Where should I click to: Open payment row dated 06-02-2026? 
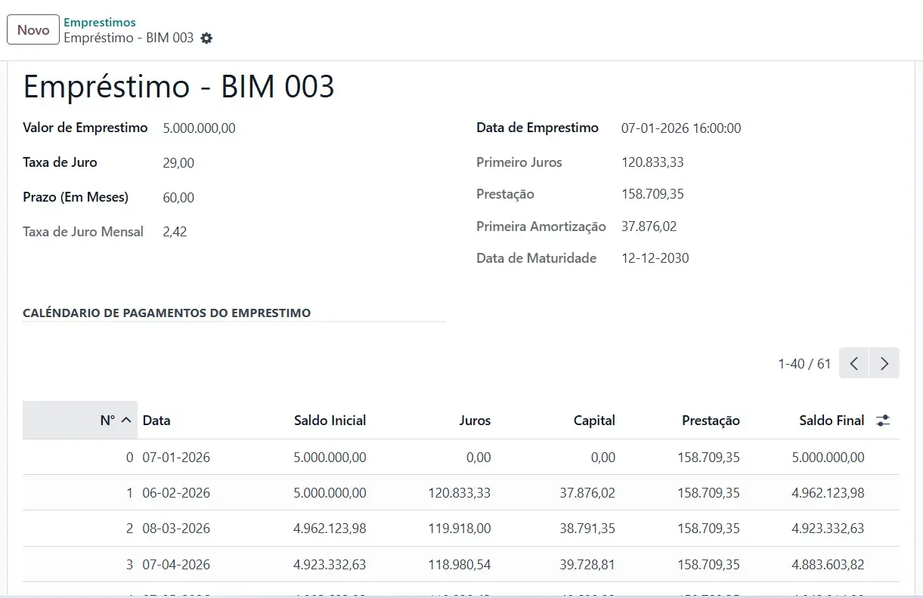click(x=176, y=493)
